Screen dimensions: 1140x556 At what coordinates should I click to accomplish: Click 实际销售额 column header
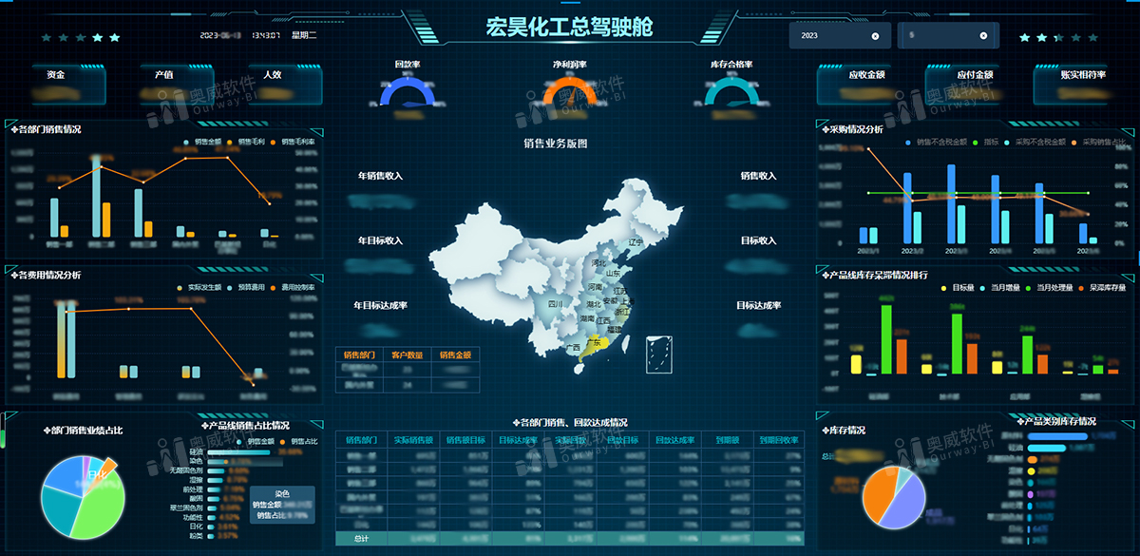coord(413,440)
